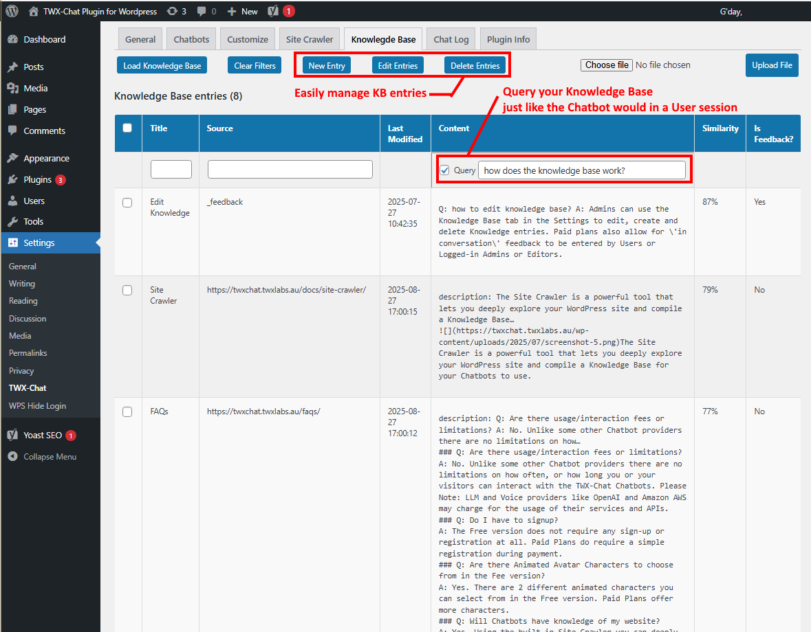The width and height of the screenshot is (811, 632).
Task: Open the Tools menu in the sidebar
Action: coord(31,221)
